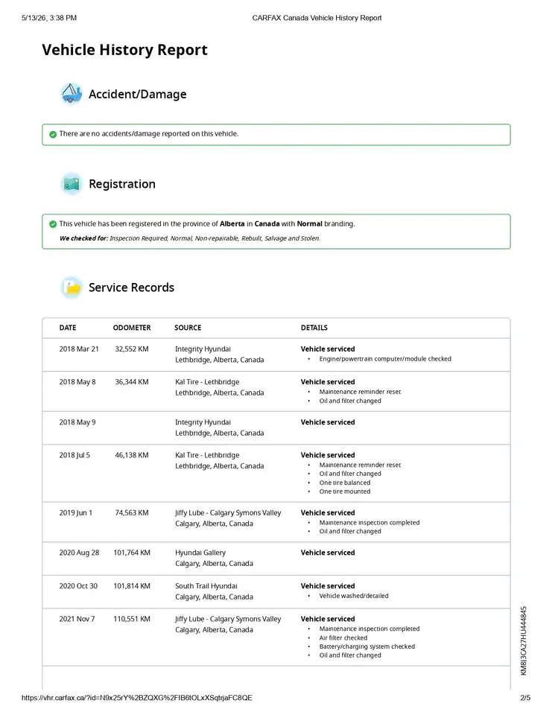Click the 'Service Records' section heading
The width and height of the screenshot is (552, 715).
pos(131,287)
